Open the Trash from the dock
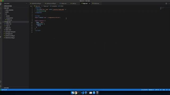170x95 pixels. click(97, 93)
